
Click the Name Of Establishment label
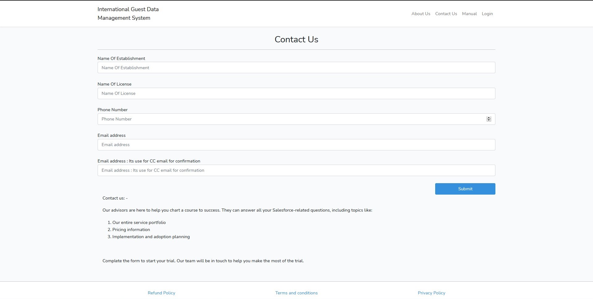pos(121,58)
